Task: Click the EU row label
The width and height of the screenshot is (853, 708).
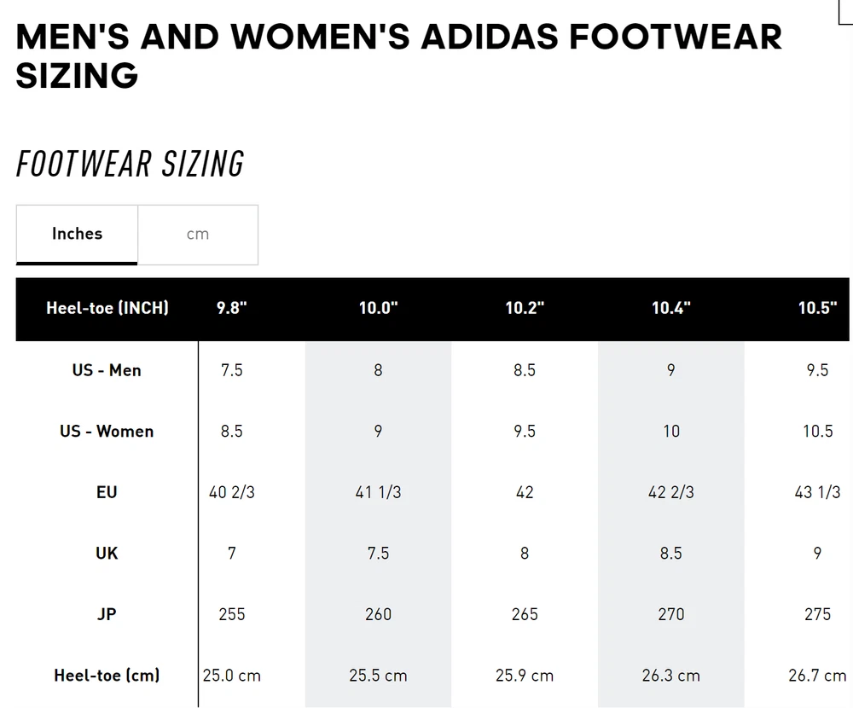Action: [107, 492]
